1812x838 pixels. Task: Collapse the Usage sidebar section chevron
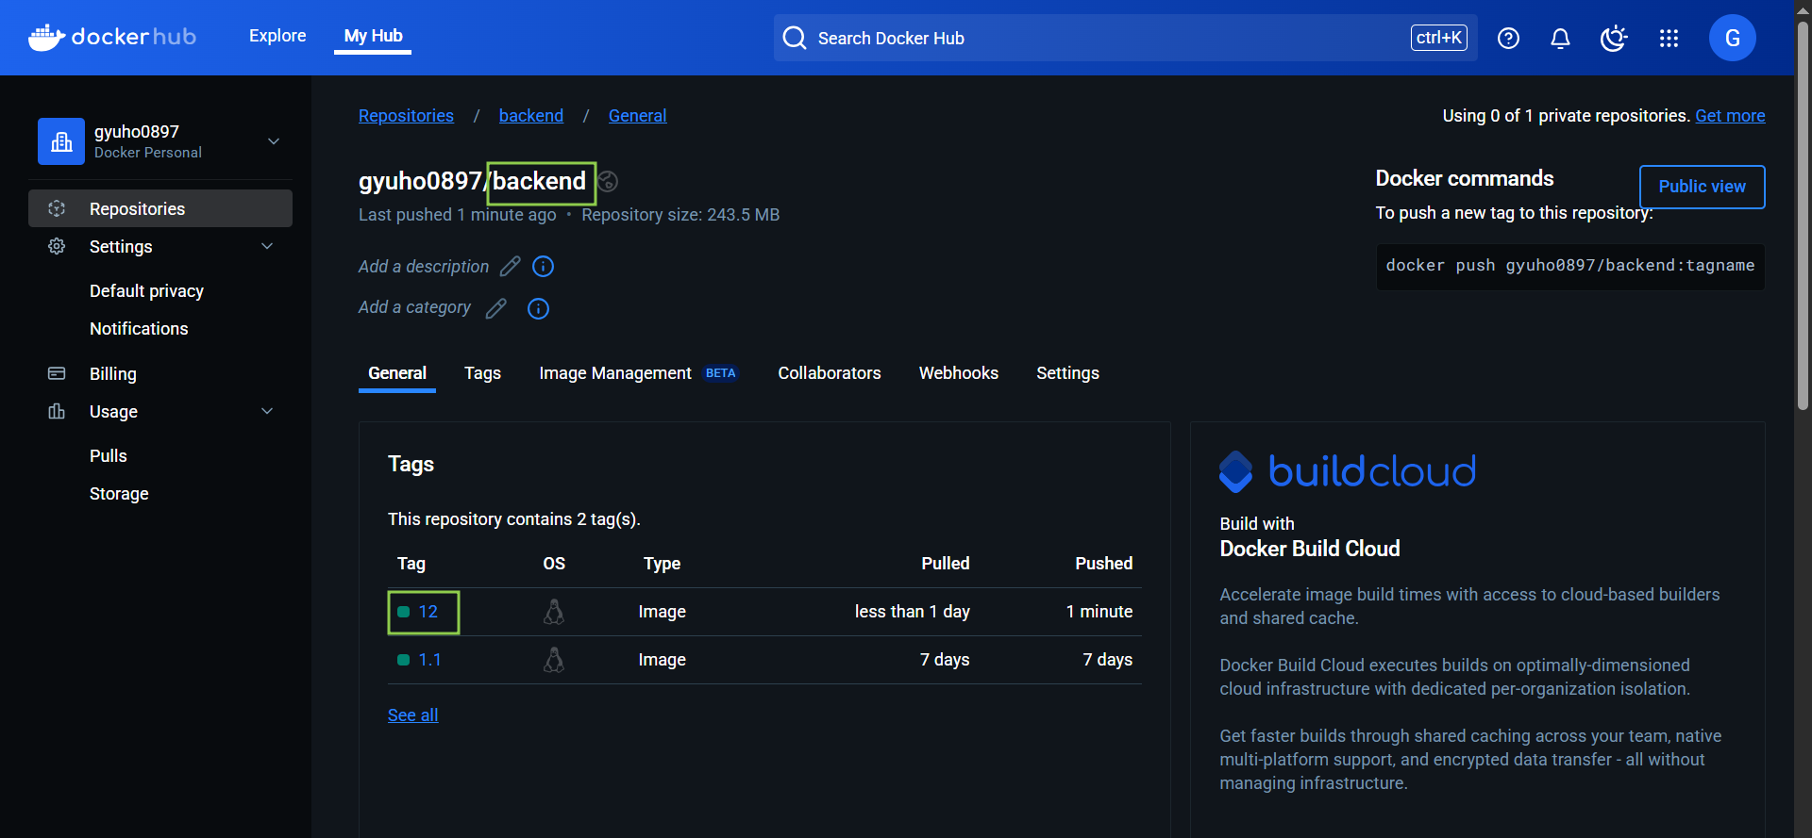[267, 411]
